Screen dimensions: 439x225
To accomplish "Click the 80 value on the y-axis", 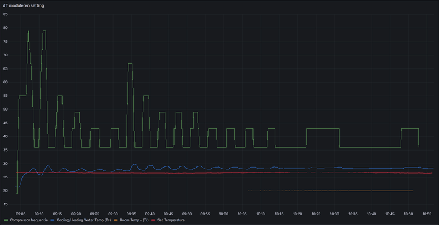I will click(5, 28).
